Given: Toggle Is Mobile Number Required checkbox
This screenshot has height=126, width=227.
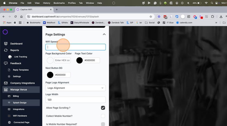Looking at the screenshot, I should pyautogui.click(x=103, y=124).
